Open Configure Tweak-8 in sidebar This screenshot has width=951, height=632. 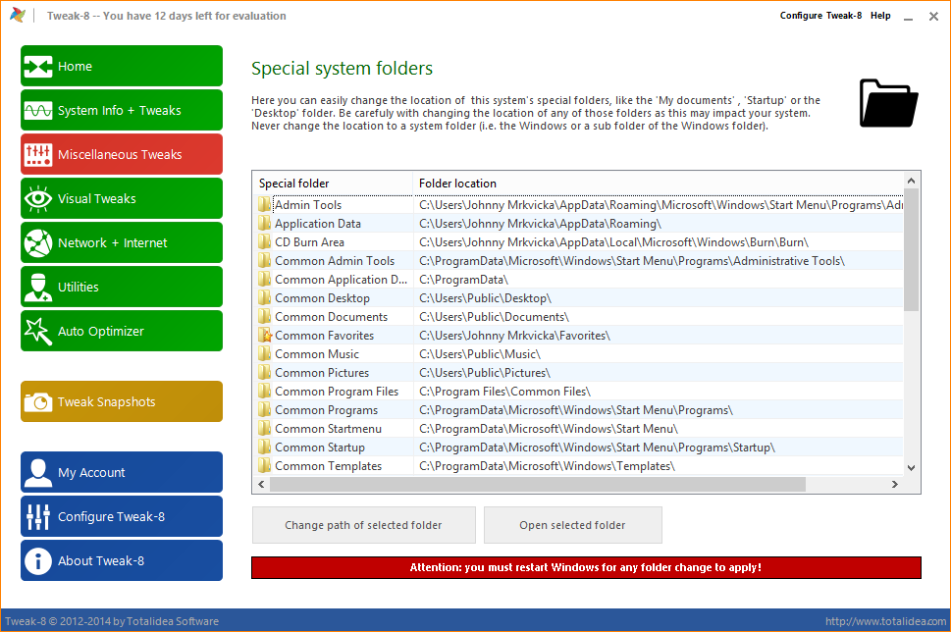click(122, 517)
